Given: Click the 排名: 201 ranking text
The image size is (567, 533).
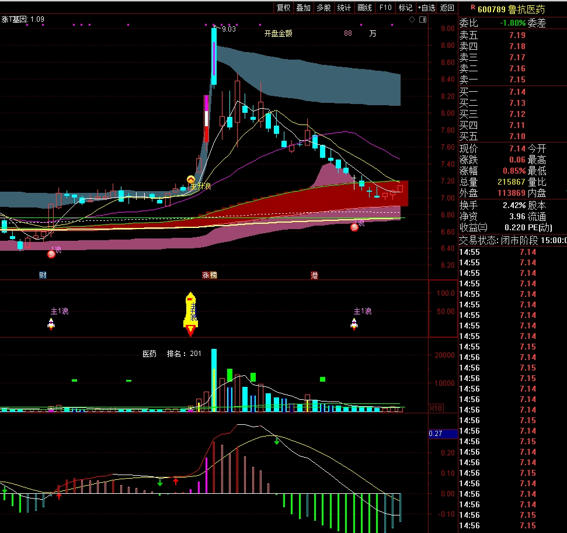Looking at the screenshot, I should [184, 354].
